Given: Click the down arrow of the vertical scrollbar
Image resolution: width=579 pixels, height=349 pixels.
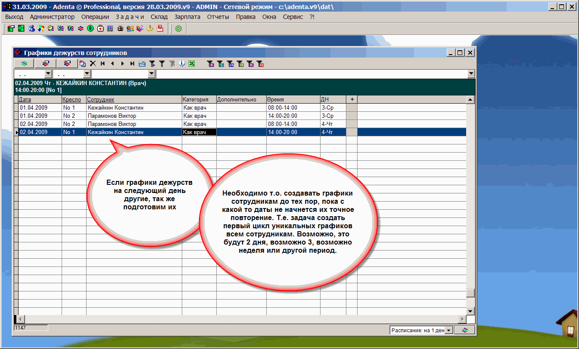Looking at the screenshot, I should click(471, 311).
